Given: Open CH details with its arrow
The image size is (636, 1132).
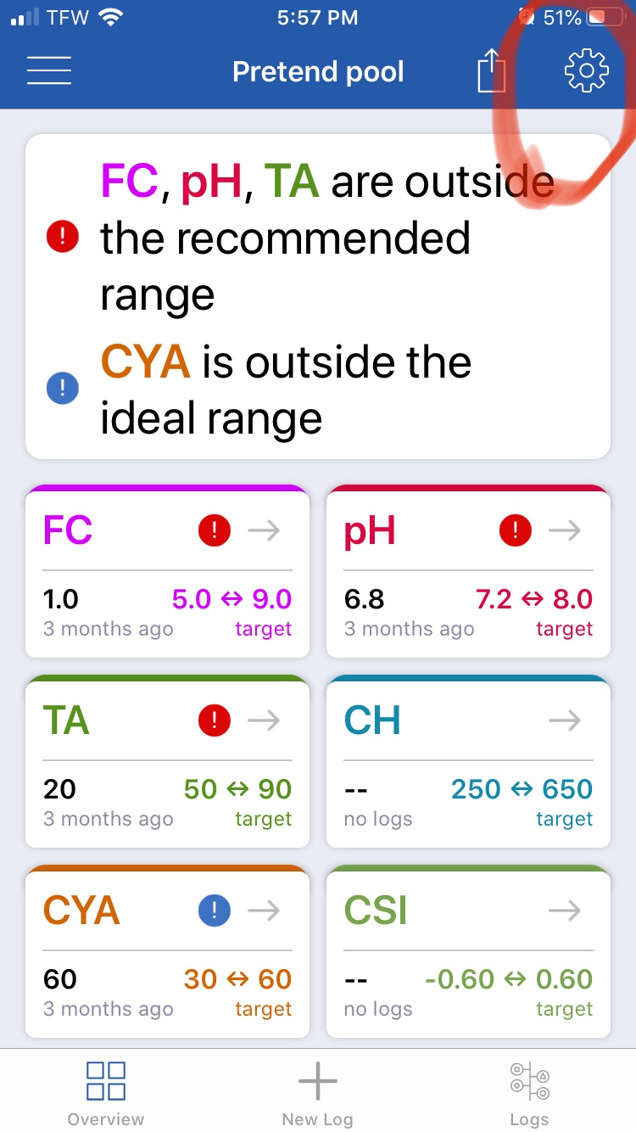Looking at the screenshot, I should (x=565, y=721).
